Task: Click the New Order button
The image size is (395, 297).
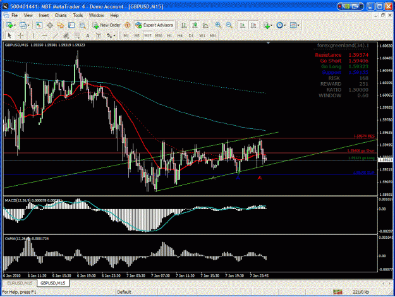Action: [106, 25]
